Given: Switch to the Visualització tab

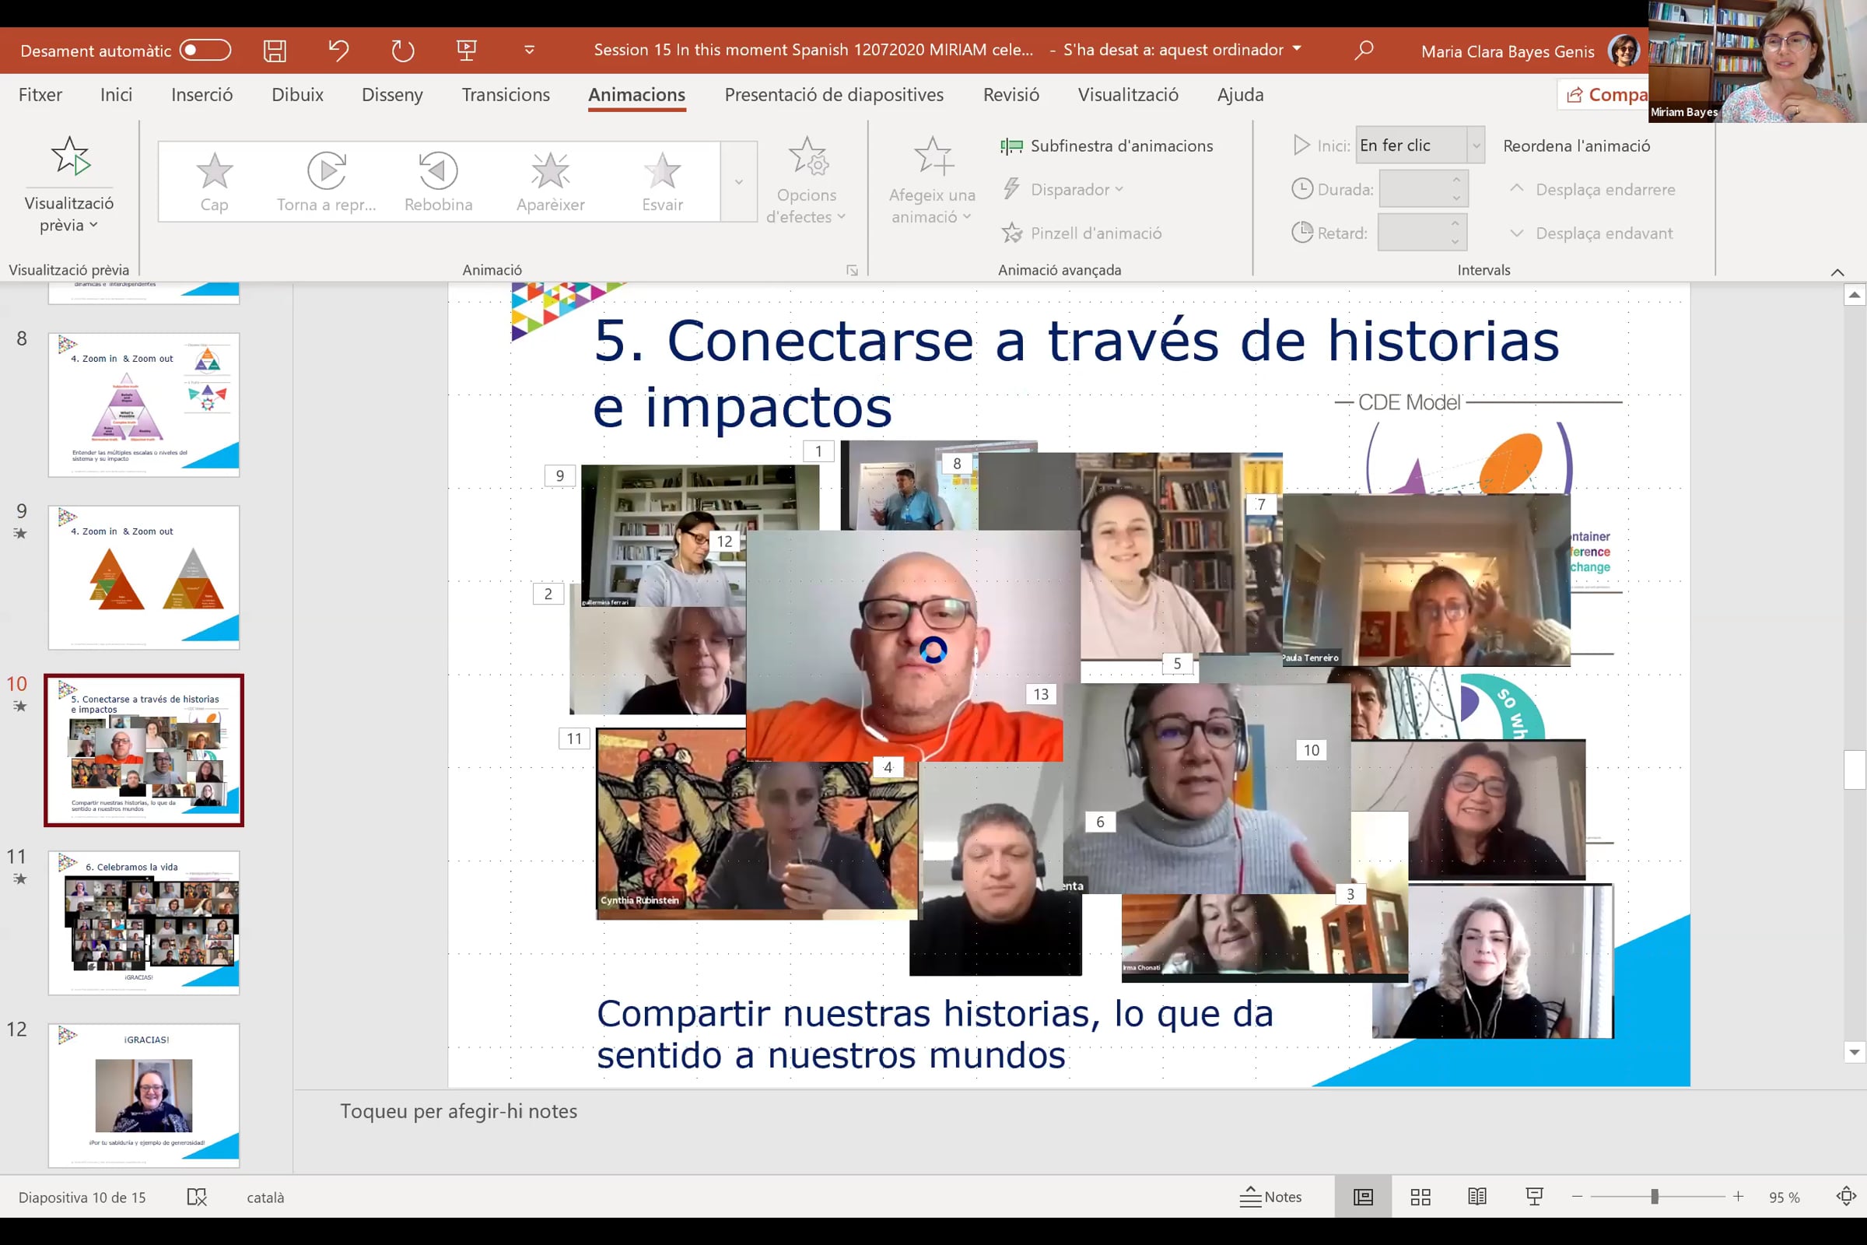Looking at the screenshot, I should tap(1127, 94).
